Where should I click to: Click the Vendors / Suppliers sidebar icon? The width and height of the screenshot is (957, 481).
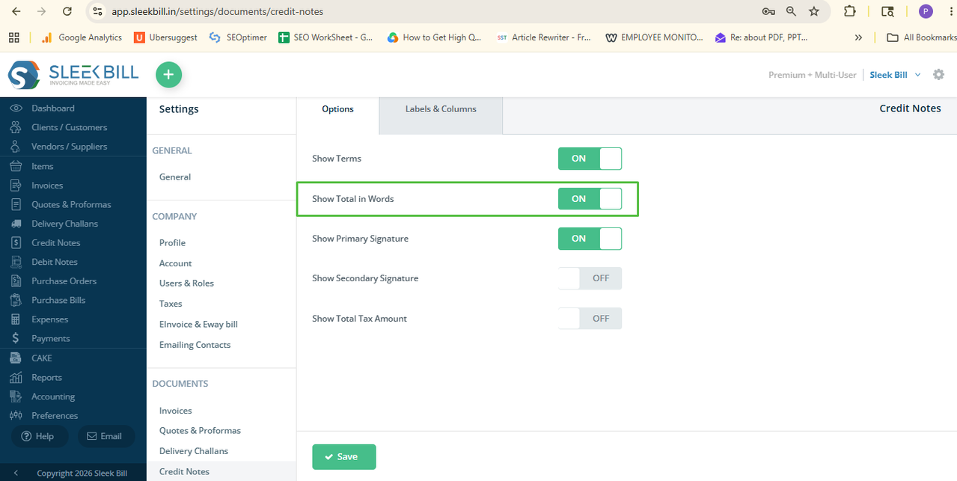point(16,147)
